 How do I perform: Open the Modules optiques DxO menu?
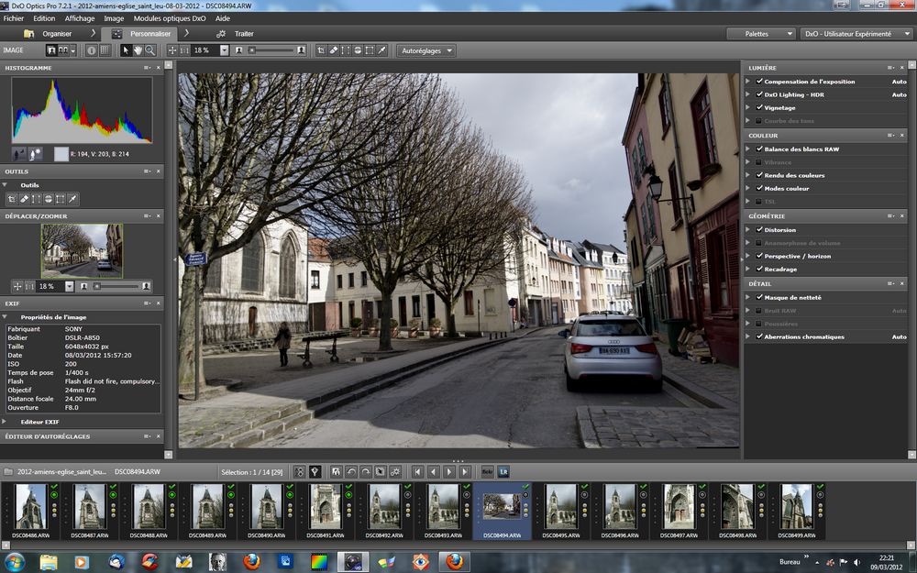click(x=170, y=18)
